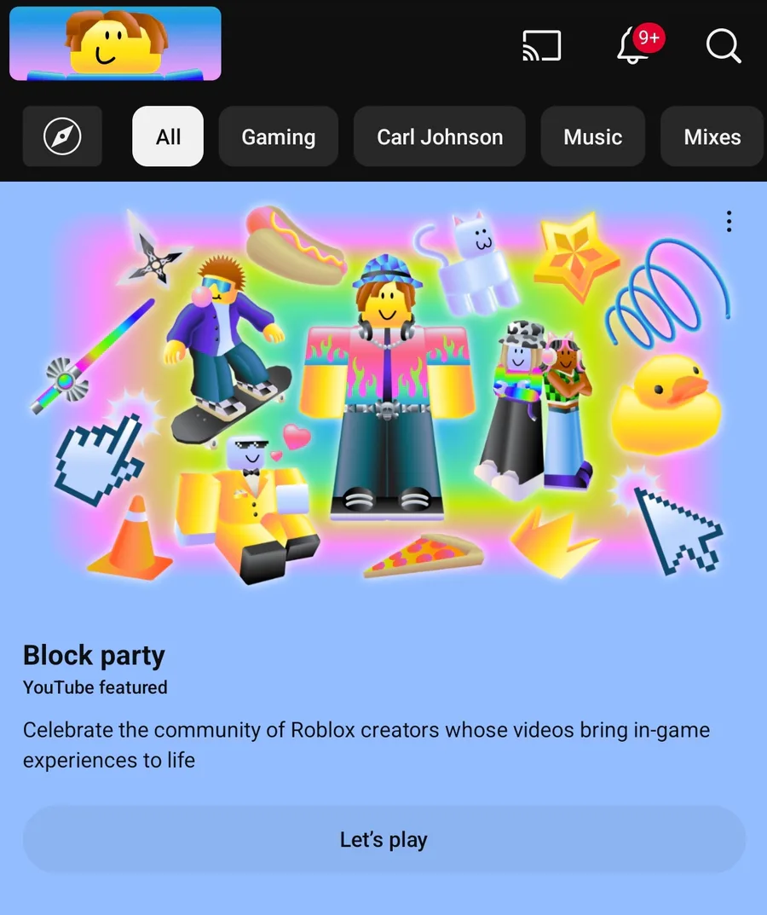
Task: Open the three-dot menu on Block party card
Action: [x=730, y=221]
